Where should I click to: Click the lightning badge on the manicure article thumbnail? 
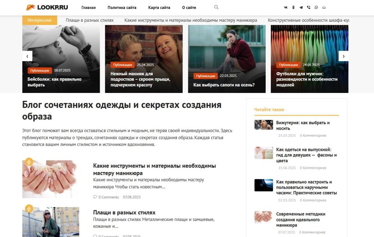point(30,162)
